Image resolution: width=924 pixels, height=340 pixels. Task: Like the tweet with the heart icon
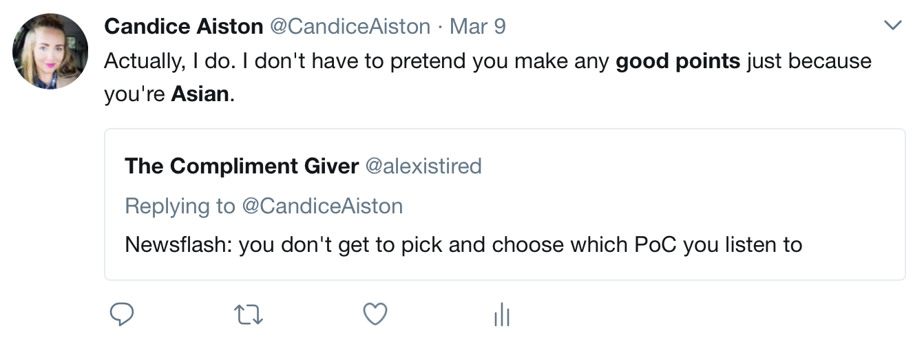(x=375, y=315)
